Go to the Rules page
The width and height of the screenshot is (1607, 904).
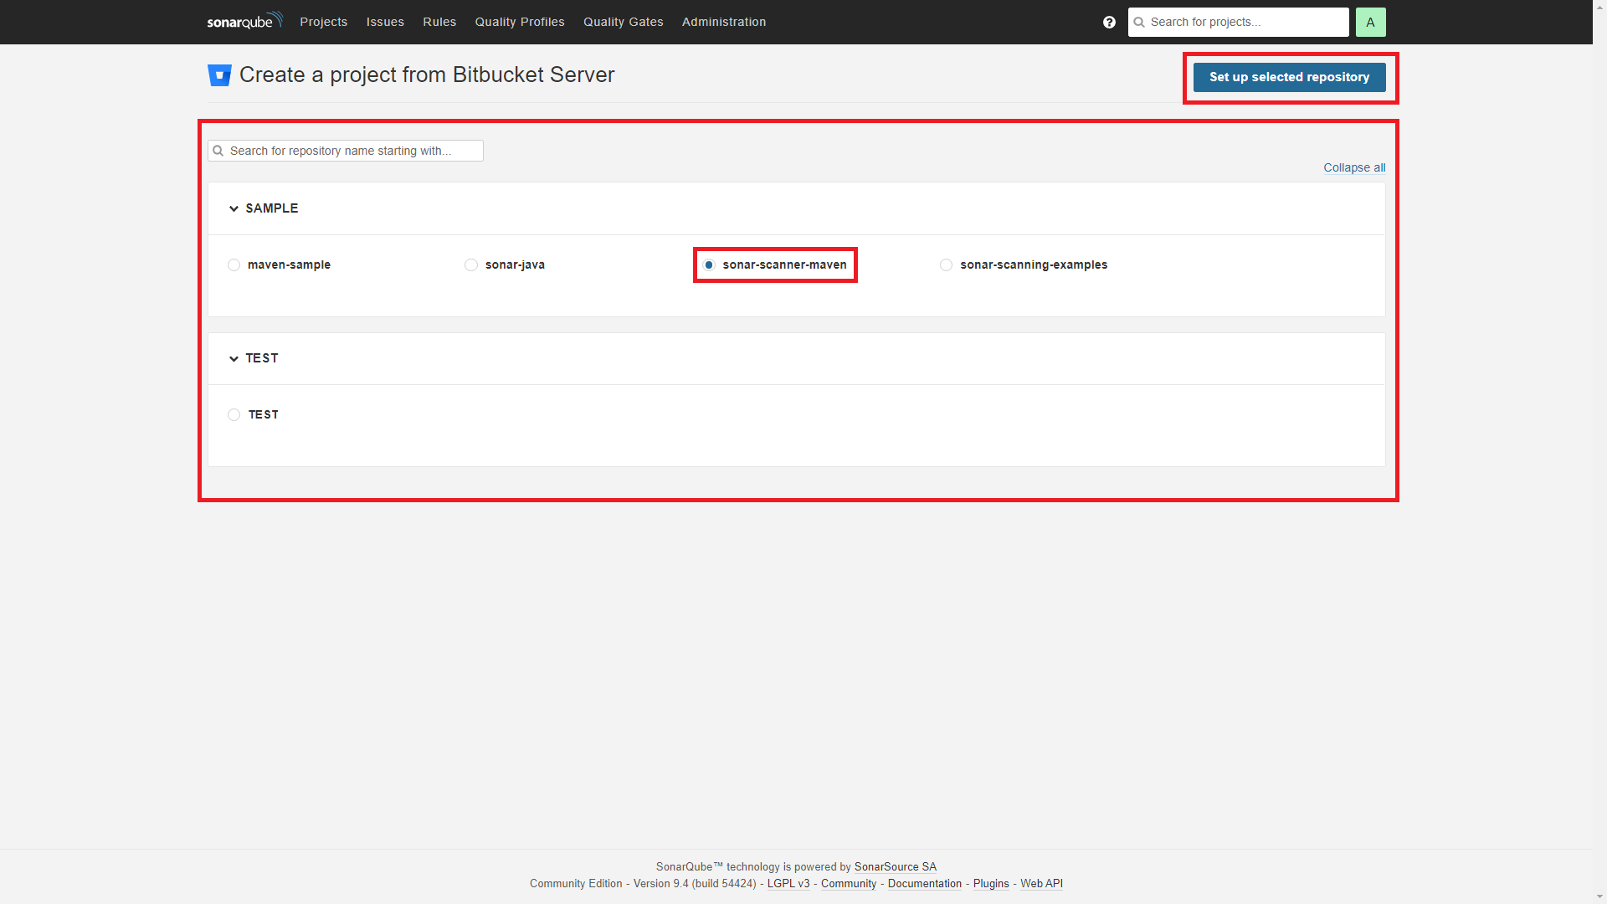[x=439, y=22]
